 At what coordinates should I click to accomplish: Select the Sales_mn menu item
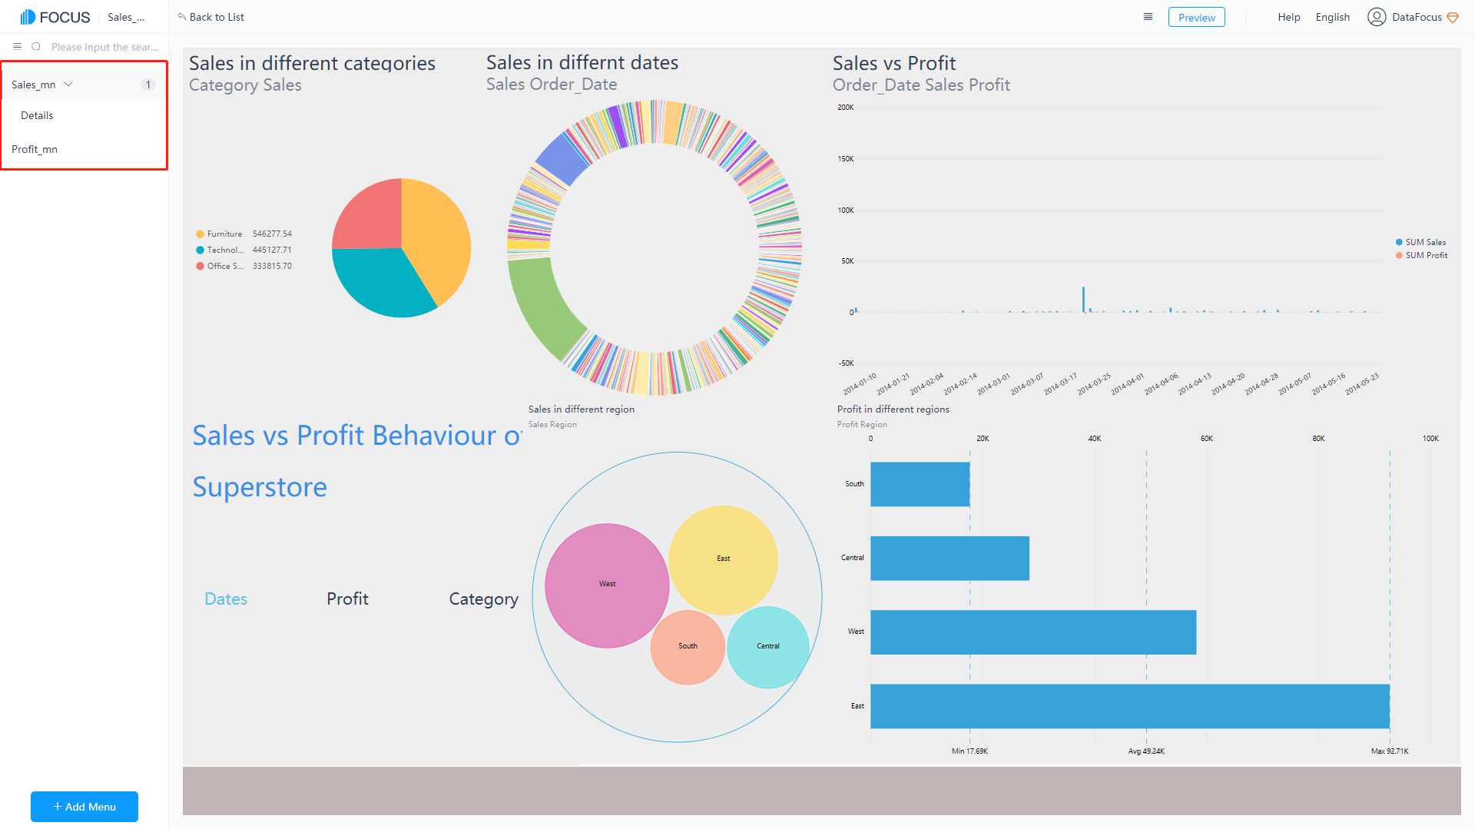coord(84,85)
